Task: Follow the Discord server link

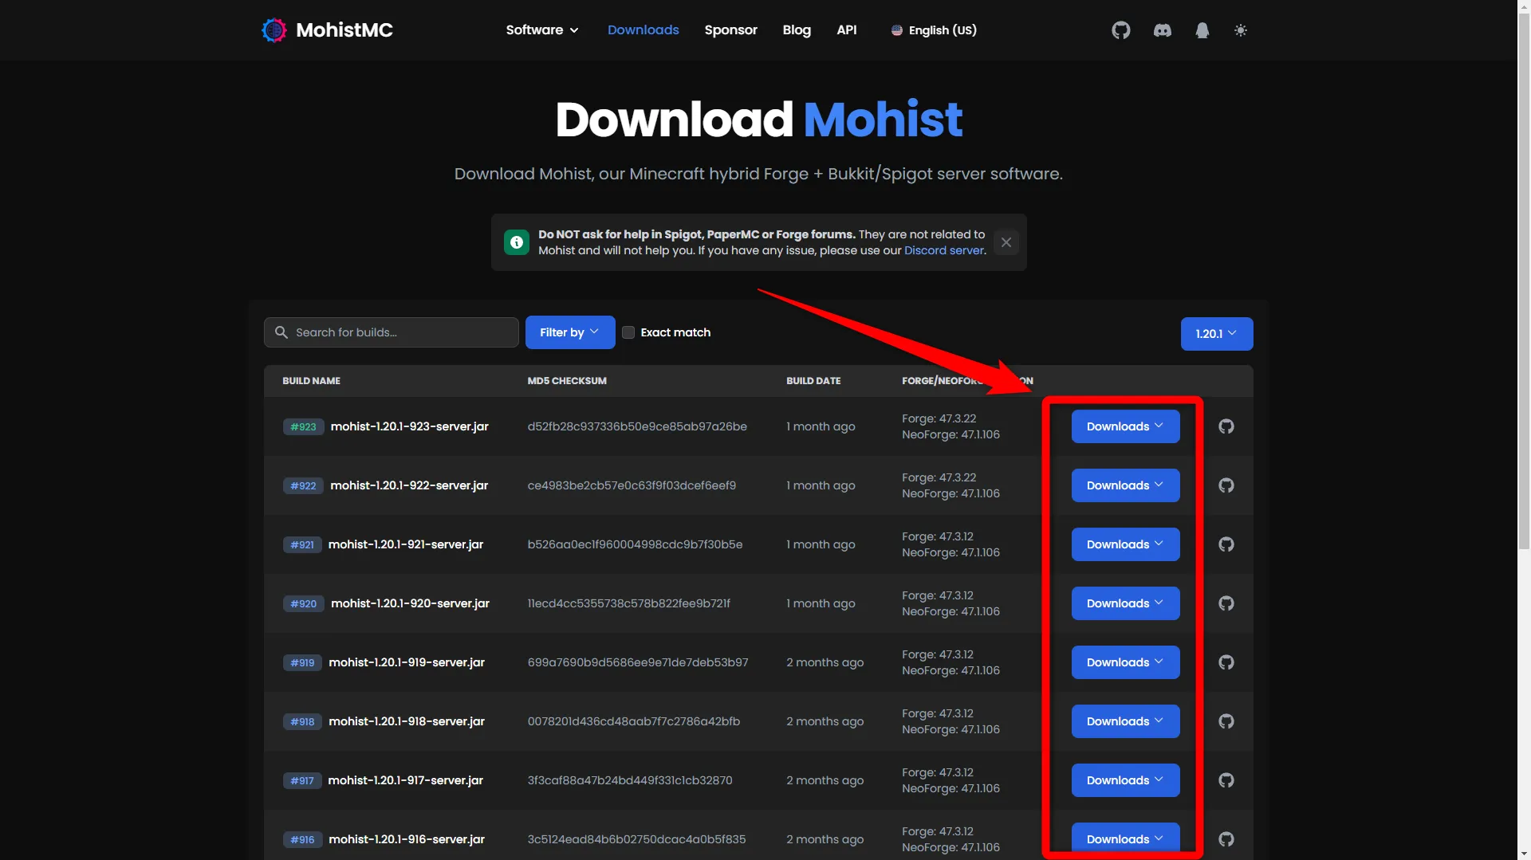Action: click(x=944, y=250)
